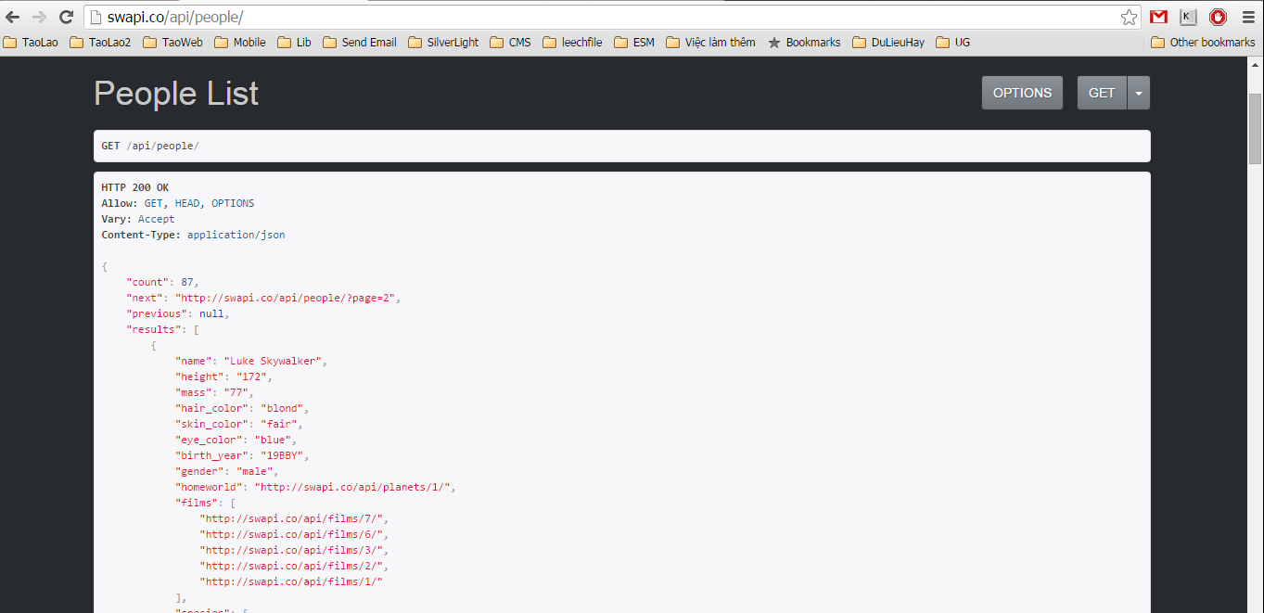The image size is (1264, 613).
Task: Reload the page with the refresh icon
Action: [x=66, y=17]
